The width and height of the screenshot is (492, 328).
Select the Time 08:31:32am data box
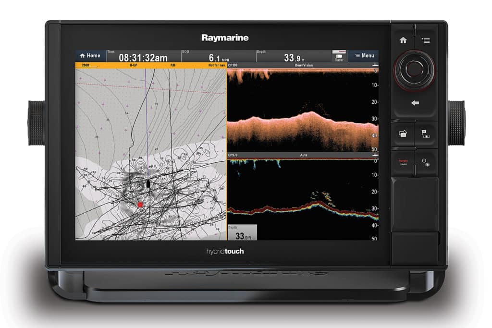(x=144, y=56)
